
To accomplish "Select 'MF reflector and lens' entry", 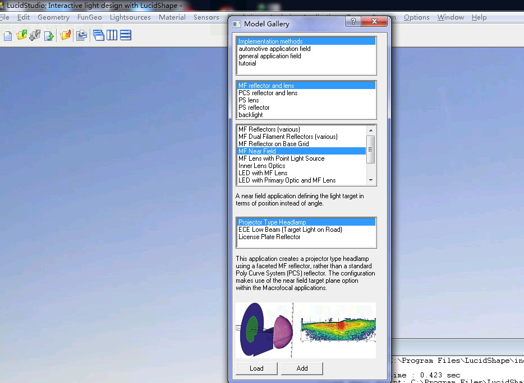I will (306, 86).
